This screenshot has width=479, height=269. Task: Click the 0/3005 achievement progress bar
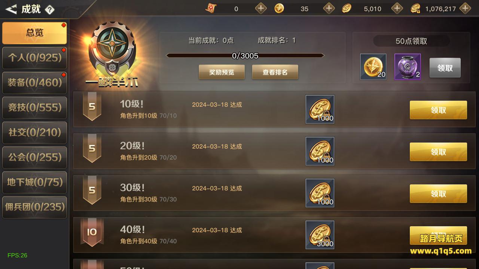coord(245,56)
